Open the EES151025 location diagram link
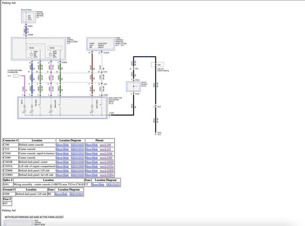The image size is (305, 226). 77,145
